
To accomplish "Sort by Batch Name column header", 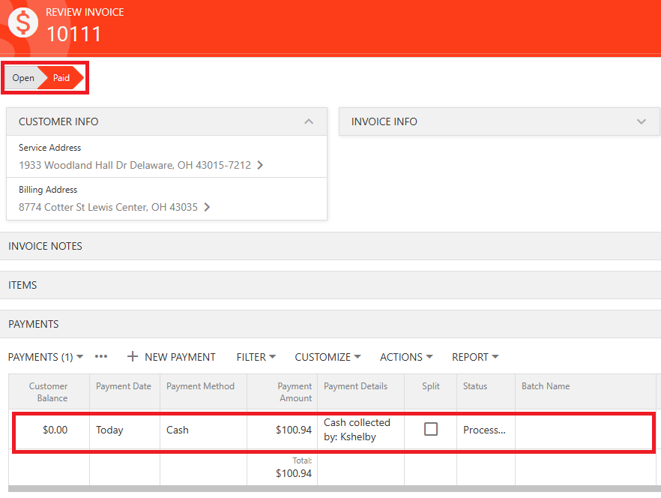I will click(585, 391).
